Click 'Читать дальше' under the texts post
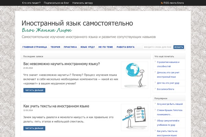The width and height of the screenshot is (206, 137). [x=34, y=128]
